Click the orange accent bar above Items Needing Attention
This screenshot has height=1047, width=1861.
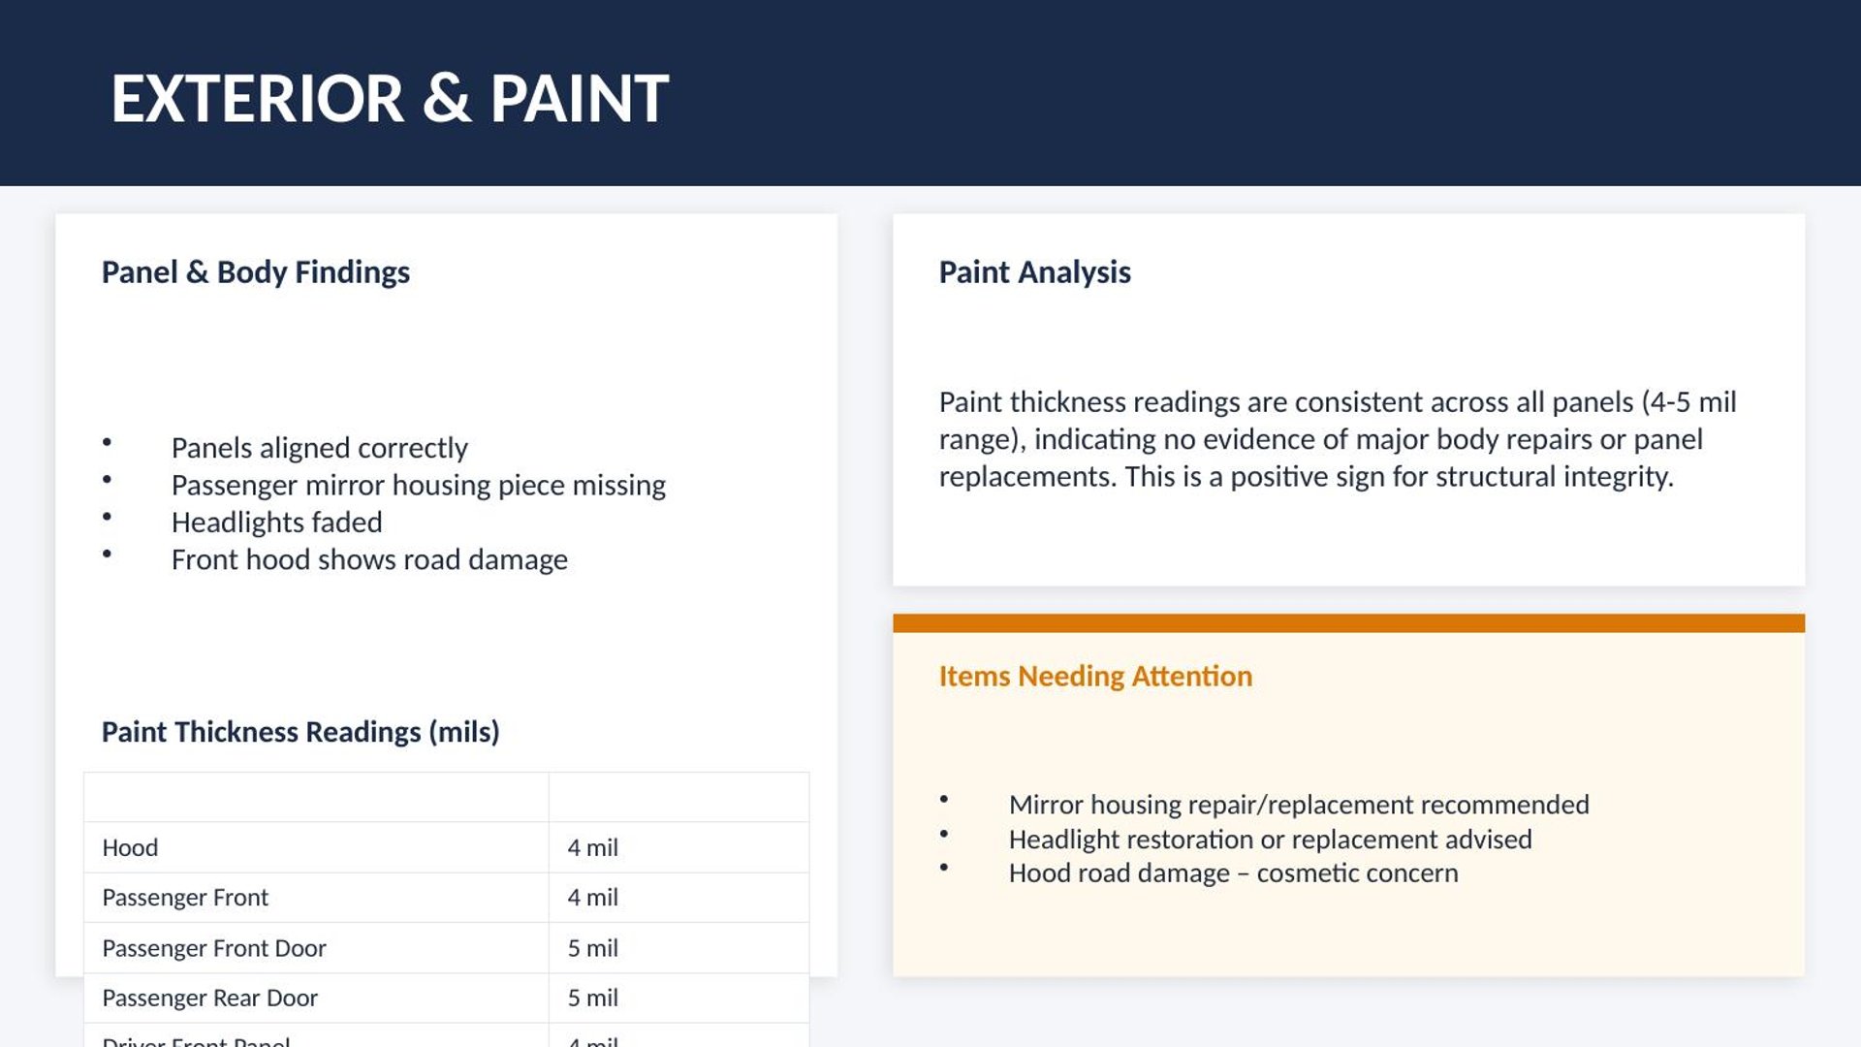(x=1348, y=623)
